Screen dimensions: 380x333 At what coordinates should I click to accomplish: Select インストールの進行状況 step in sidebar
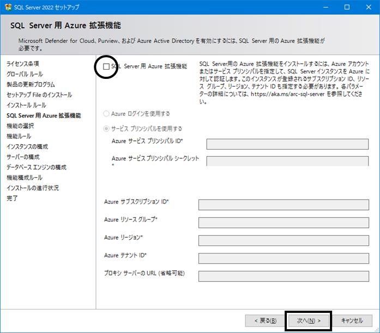(33, 188)
